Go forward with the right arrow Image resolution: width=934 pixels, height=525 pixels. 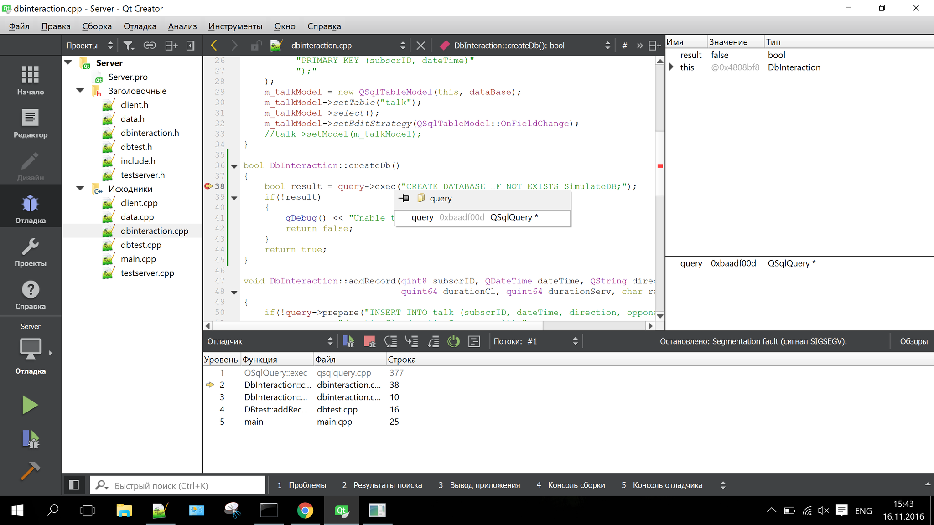point(234,46)
